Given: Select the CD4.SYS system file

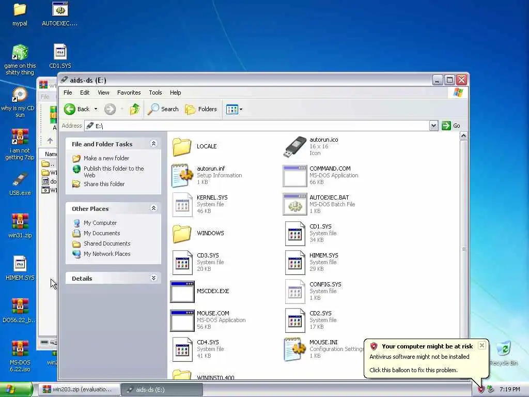Looking at the screenshot, I should coord(198,349).
